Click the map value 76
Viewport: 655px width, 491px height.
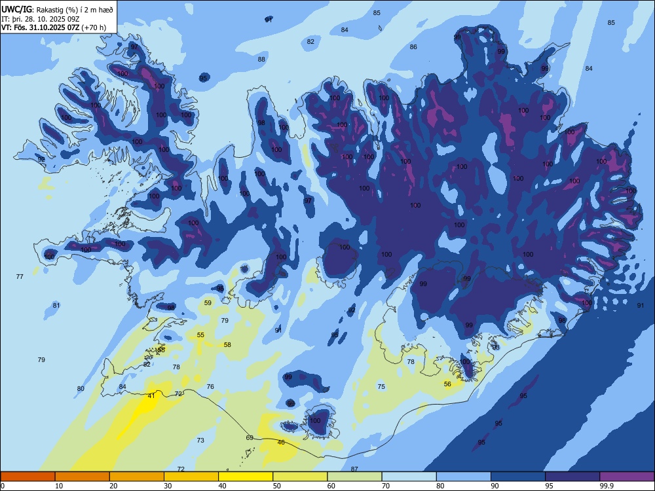point(210,387)
